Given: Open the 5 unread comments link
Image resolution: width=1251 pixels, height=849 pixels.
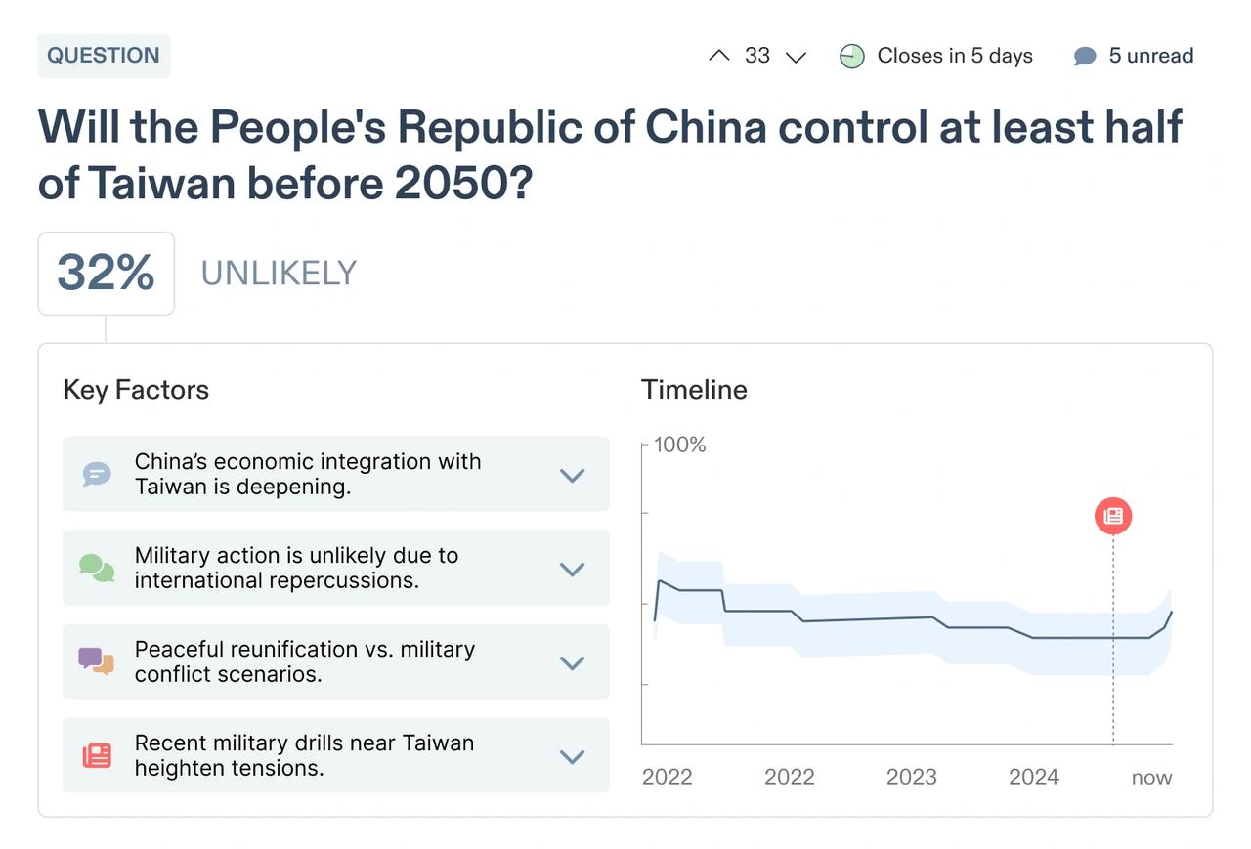Looking at the screenshot, I should 1150,56.
